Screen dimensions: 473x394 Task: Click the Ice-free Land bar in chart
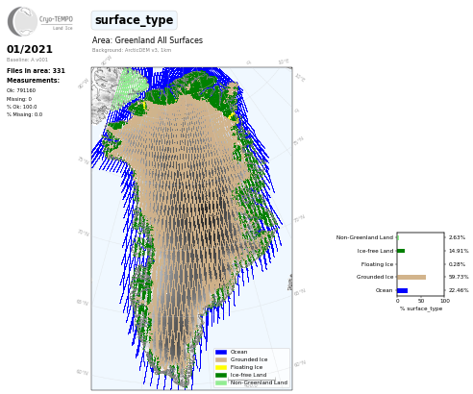point(401,251)
